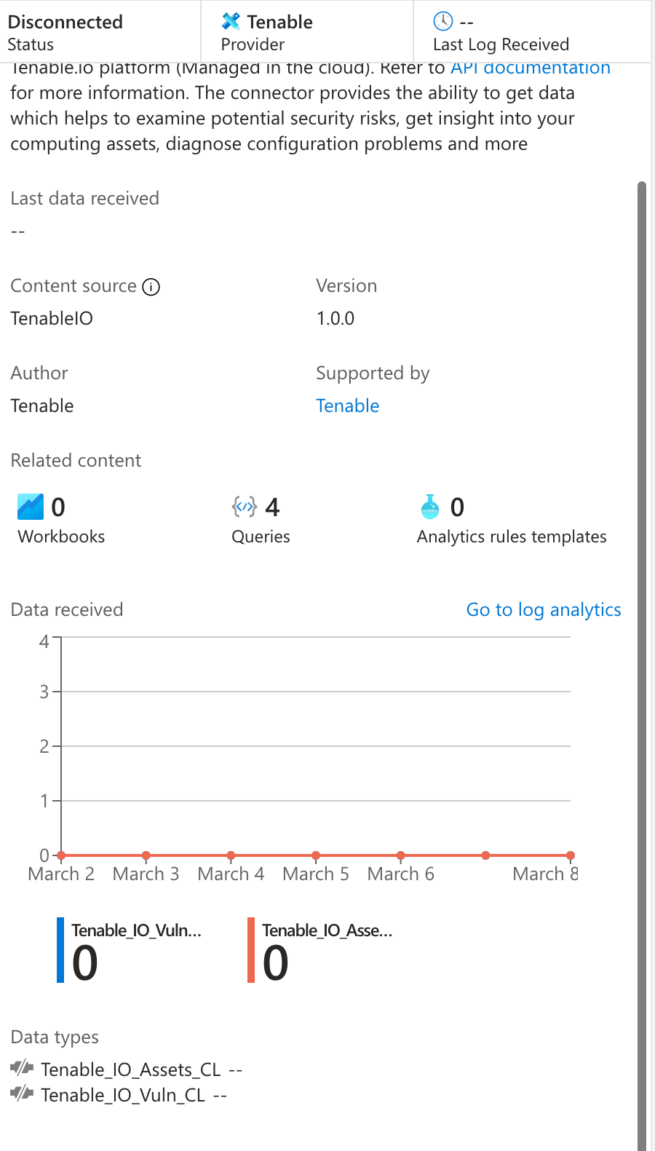The image size is (655, 1151).
Task: Click the Supported by label
Action: point(373,373)
